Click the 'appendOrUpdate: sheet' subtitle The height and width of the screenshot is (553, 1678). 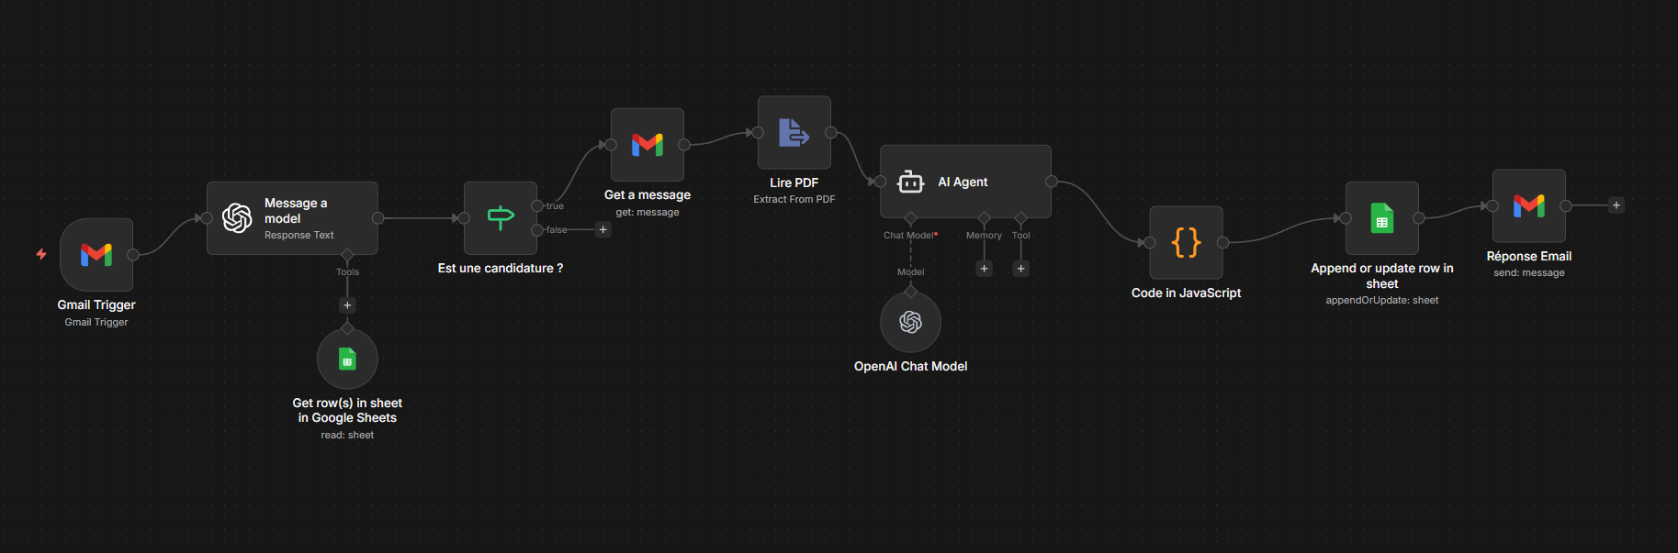tap(1382, 300)
